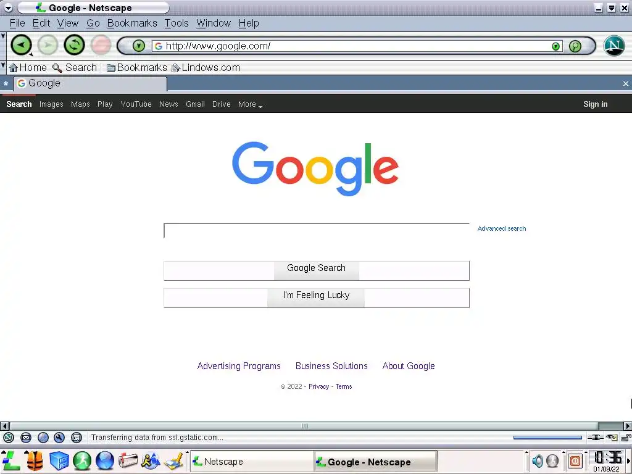
Task: Open the About Google link
Action: click(x=409, y=366)
